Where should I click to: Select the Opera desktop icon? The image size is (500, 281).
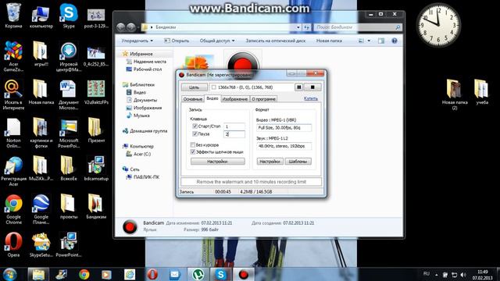[13, 244]
